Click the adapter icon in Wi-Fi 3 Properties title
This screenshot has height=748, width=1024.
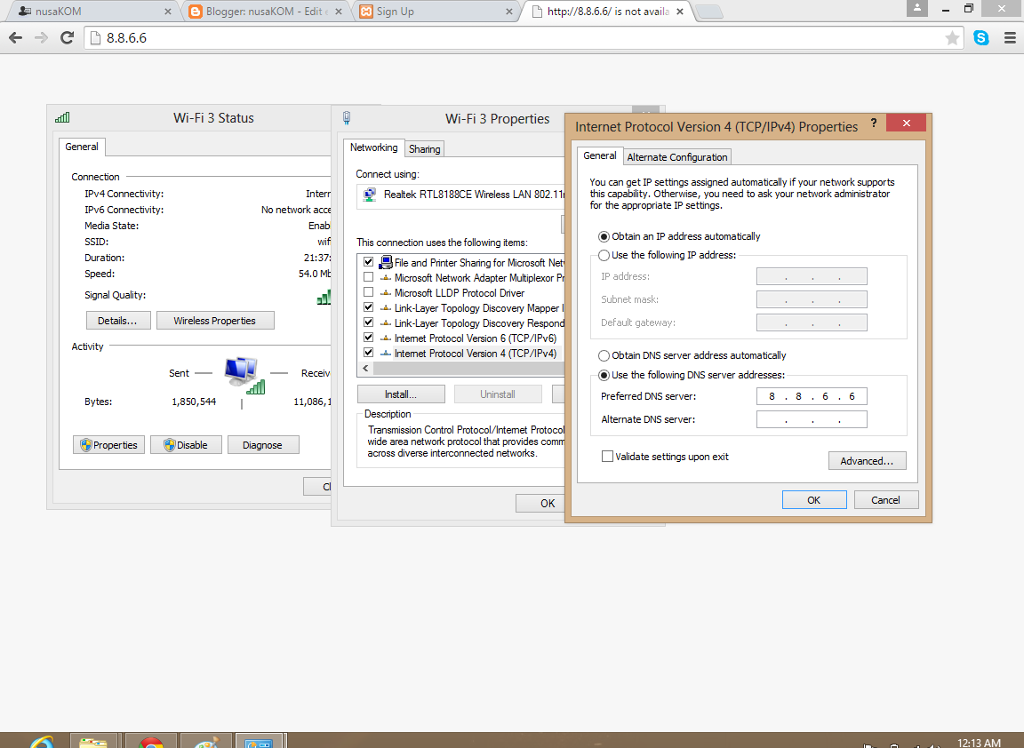[x=347, y=117]
